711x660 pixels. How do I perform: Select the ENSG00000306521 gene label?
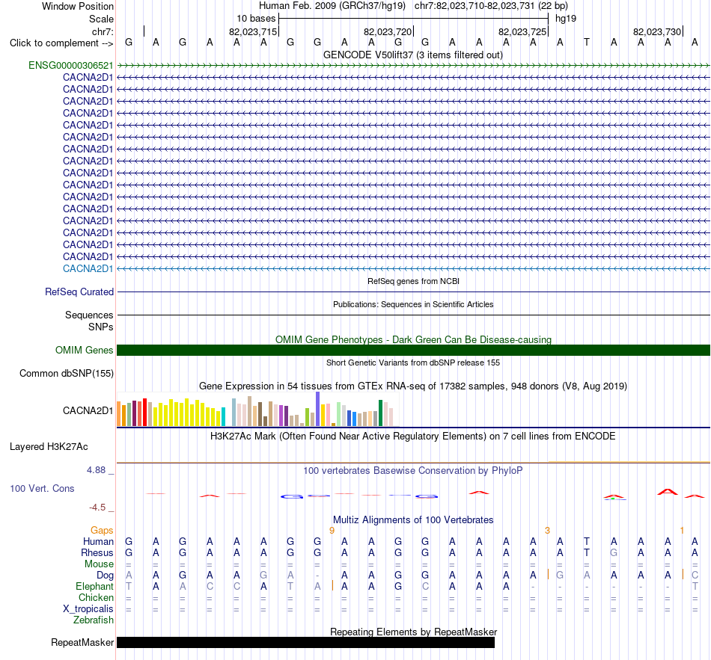[71, 65]
